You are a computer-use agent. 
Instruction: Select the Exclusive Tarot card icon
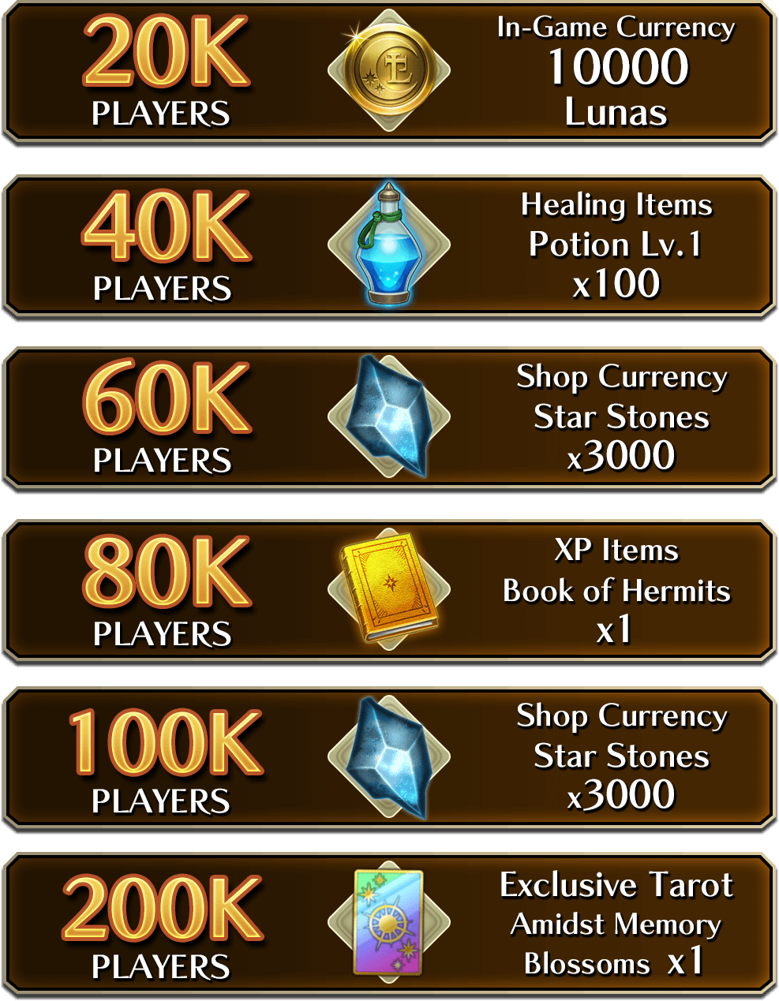[x=389, y=922]
